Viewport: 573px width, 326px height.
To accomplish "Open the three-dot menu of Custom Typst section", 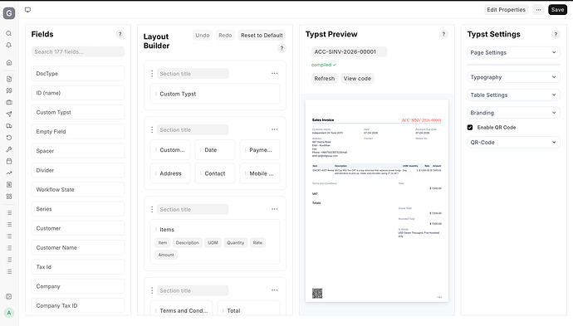I will 274,73.
